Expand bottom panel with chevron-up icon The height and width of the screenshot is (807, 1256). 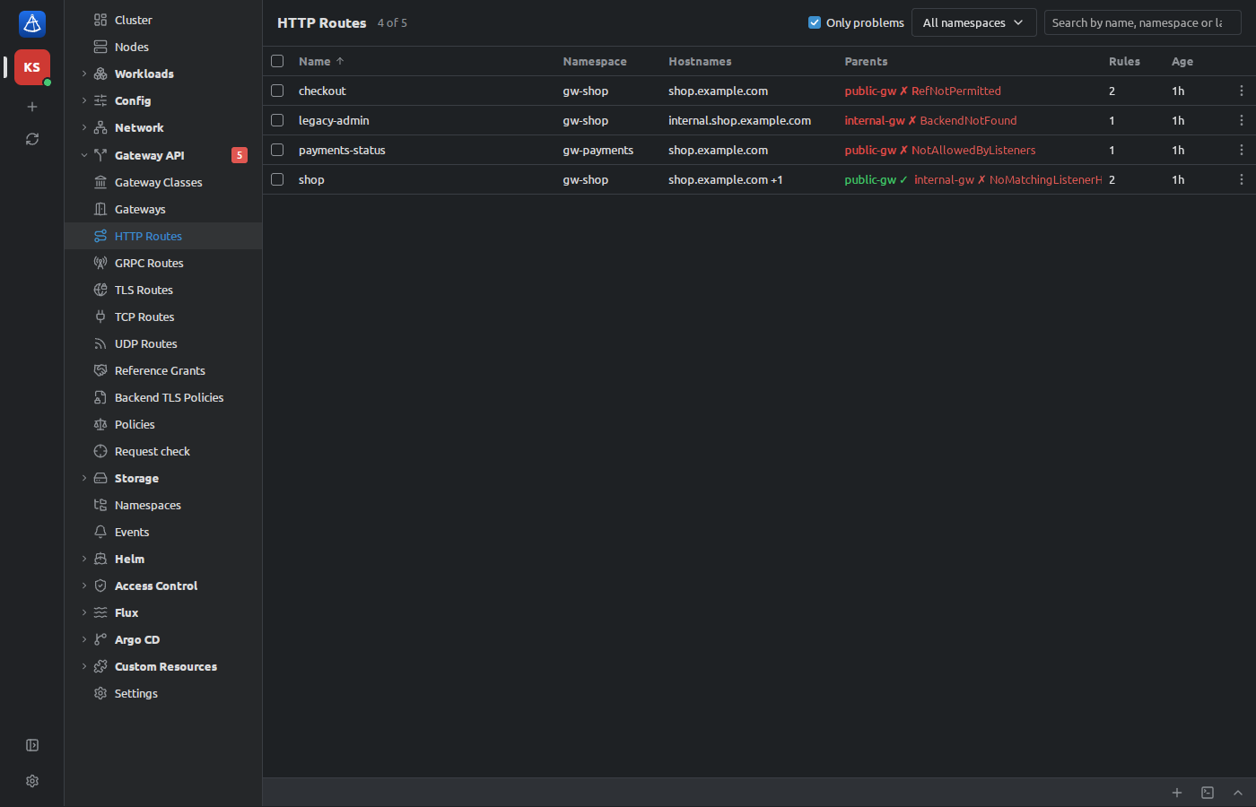coord(1238,793)
